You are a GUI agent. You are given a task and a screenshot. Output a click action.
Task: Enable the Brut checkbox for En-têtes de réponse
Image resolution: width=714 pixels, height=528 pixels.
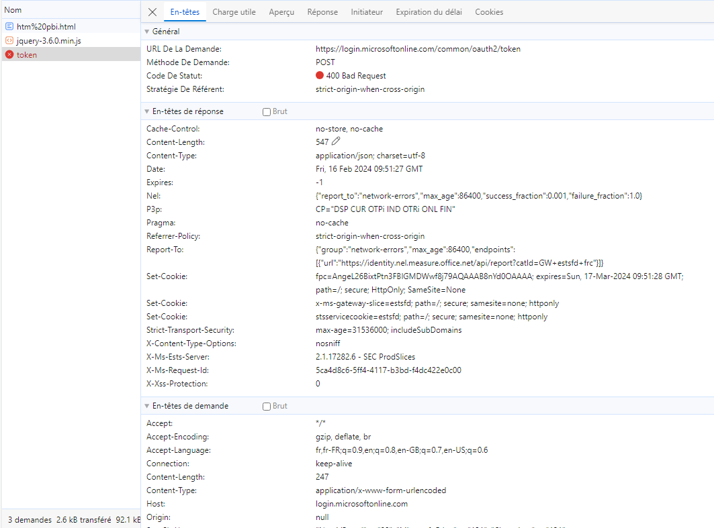pos(267,112)
